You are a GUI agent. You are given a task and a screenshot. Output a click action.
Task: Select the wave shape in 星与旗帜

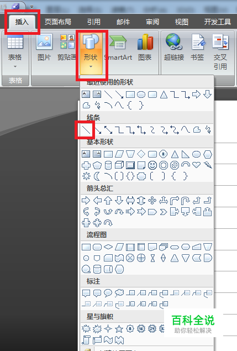point(108,340)
